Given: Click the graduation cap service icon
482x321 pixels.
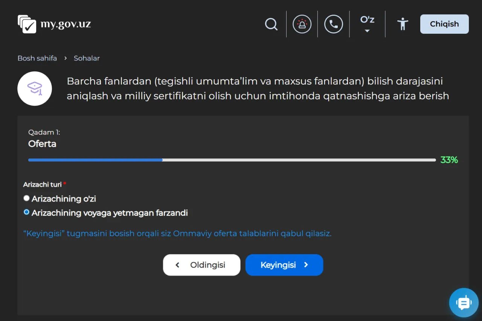Looking at the screenshot, I should click(35, 89).
